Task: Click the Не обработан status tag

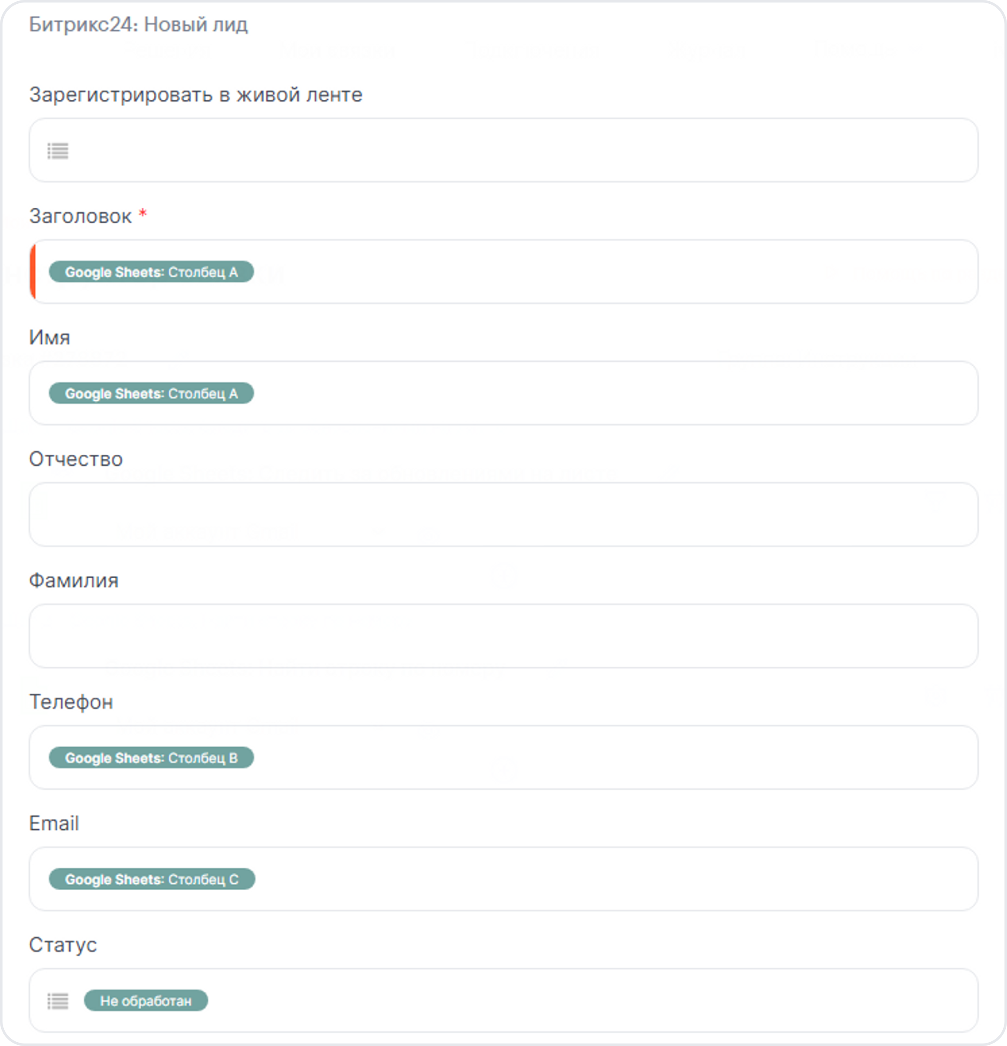Action: point(146,1001)
